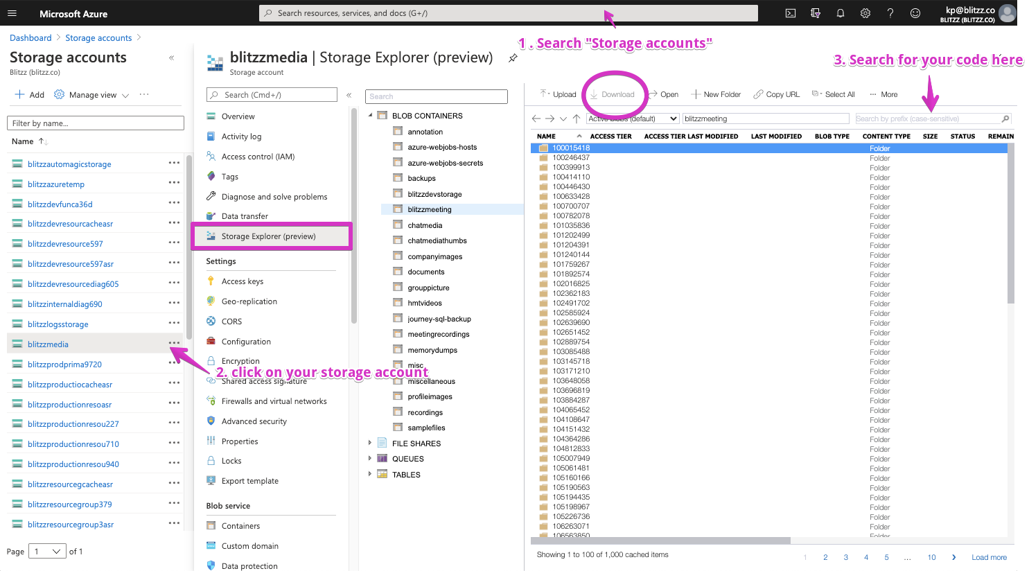Click the prefix search magnifier icon
Screen dimensions: 1029x571
[x=1005, y=118]
